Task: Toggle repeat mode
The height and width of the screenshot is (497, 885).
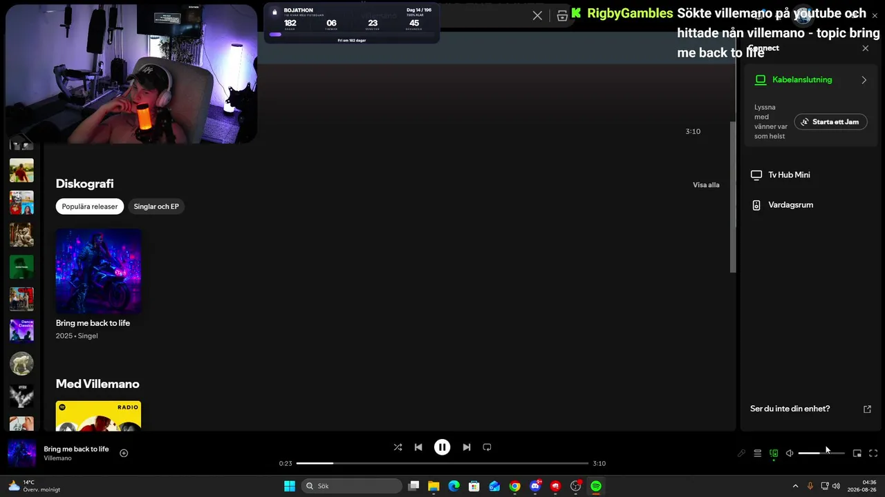Action: [487, 447]
